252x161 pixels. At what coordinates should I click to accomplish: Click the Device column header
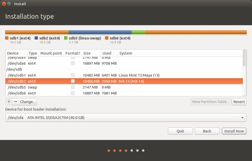(16, 54)
